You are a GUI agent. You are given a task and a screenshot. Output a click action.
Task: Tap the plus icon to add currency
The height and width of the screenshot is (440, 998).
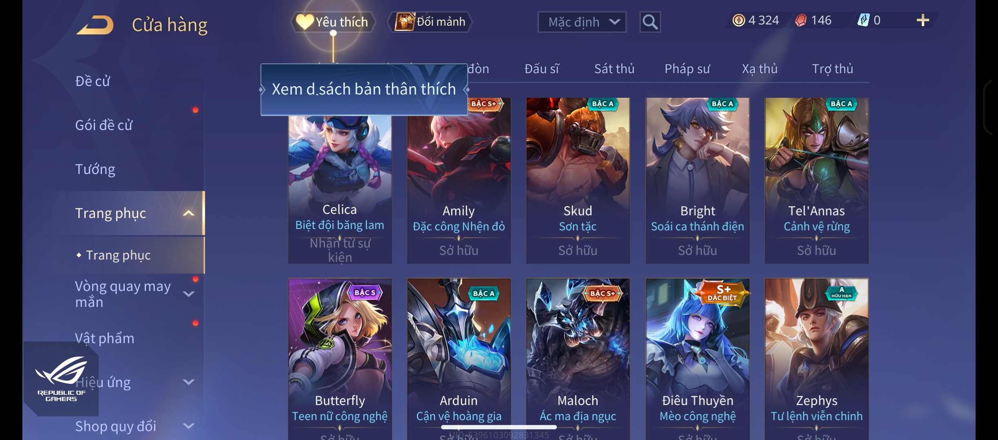(x=923, y=20)
